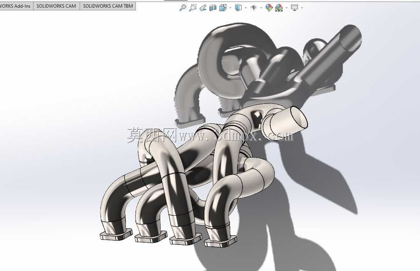Expand the Display Style dropdown arrow
Screen dimensions: 420x271
pyautogui.click(x=246, y=8)
